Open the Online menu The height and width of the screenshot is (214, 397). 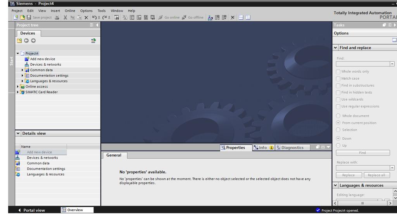point(70,10)
